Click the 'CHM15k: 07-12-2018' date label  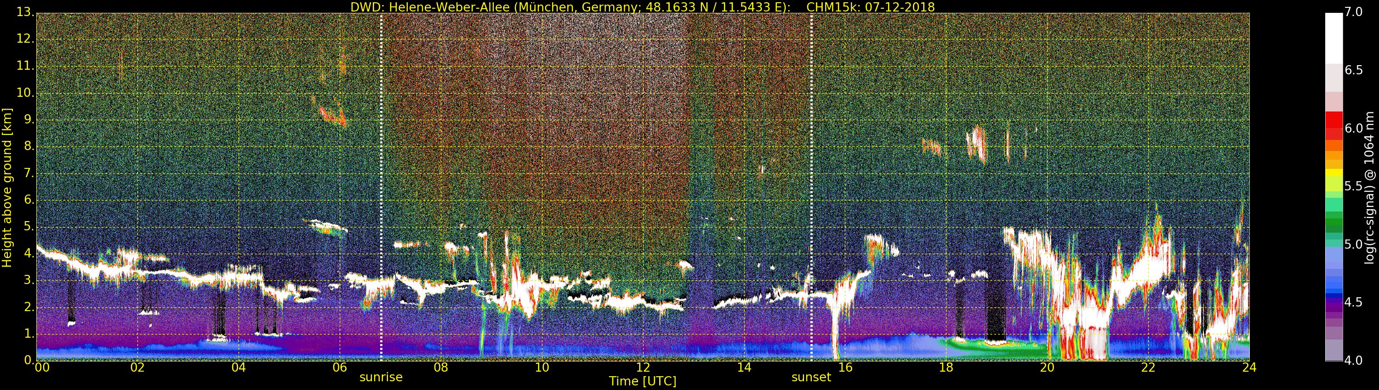pos(871,7)
